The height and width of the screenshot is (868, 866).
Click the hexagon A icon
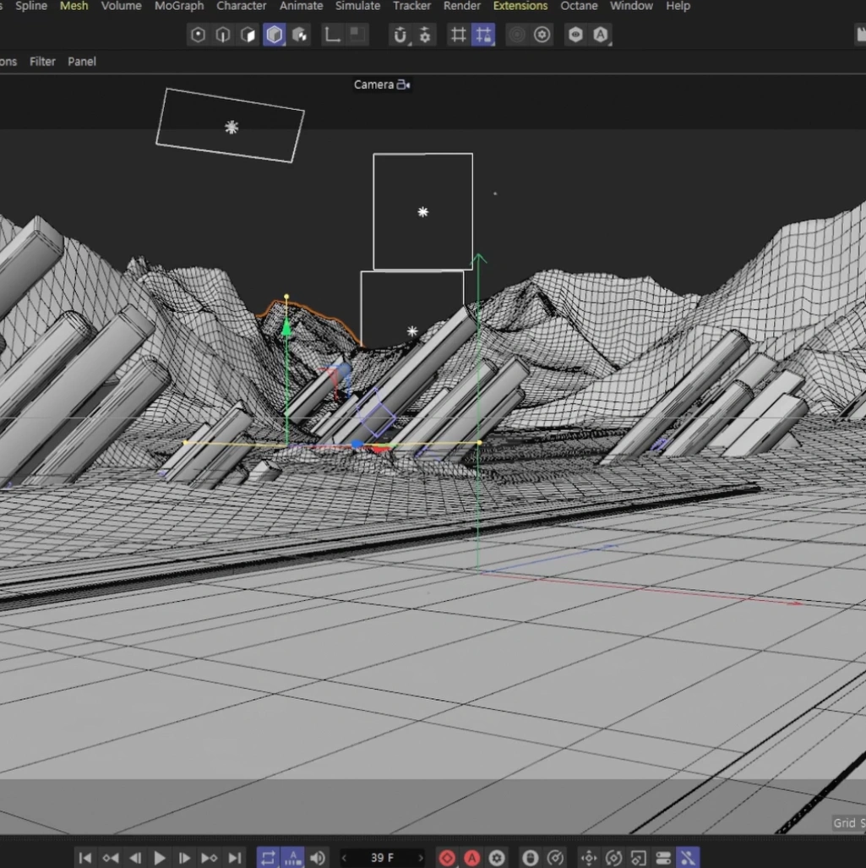tap(601, 35)
